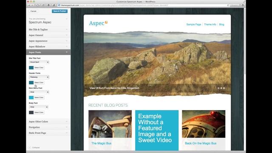
Task: Click the downloads icon at toolbar right
Action: [243, 5]
